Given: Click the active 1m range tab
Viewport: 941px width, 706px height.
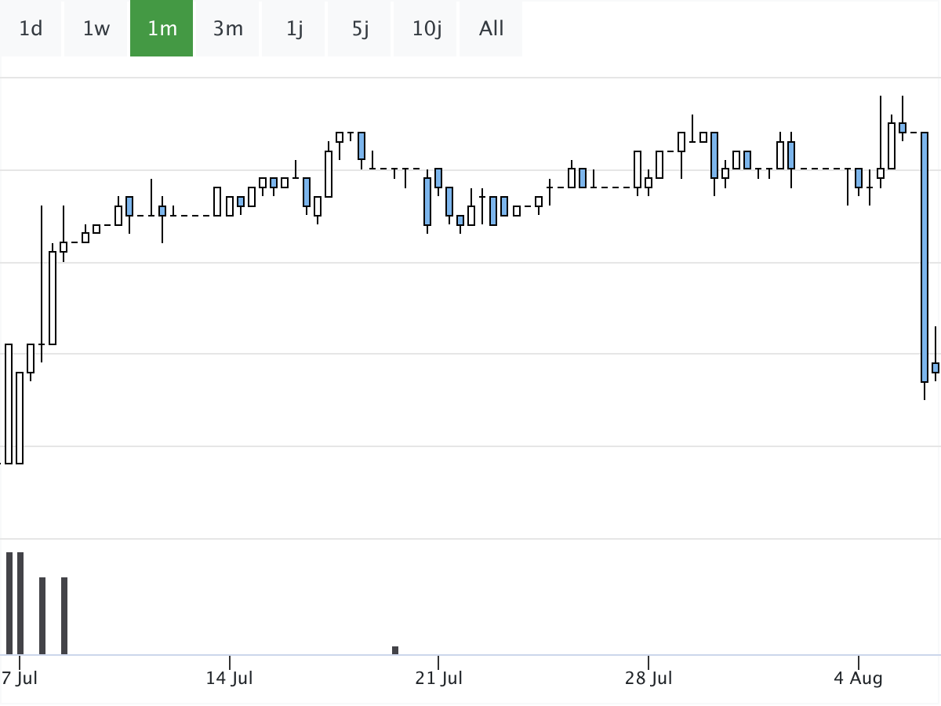Looking at the screenshot, I should coord(162,29).
